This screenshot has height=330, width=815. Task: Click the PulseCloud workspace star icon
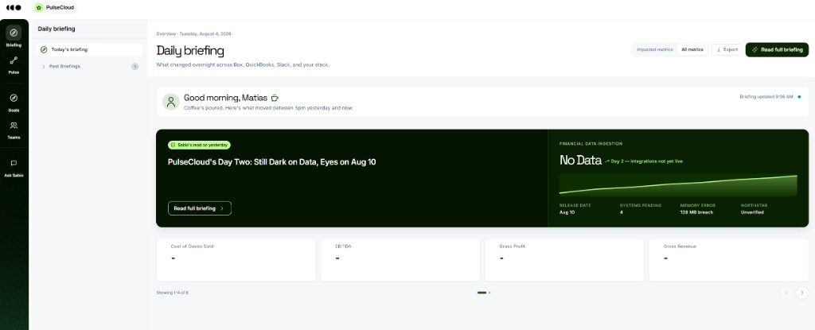(39, 8)
